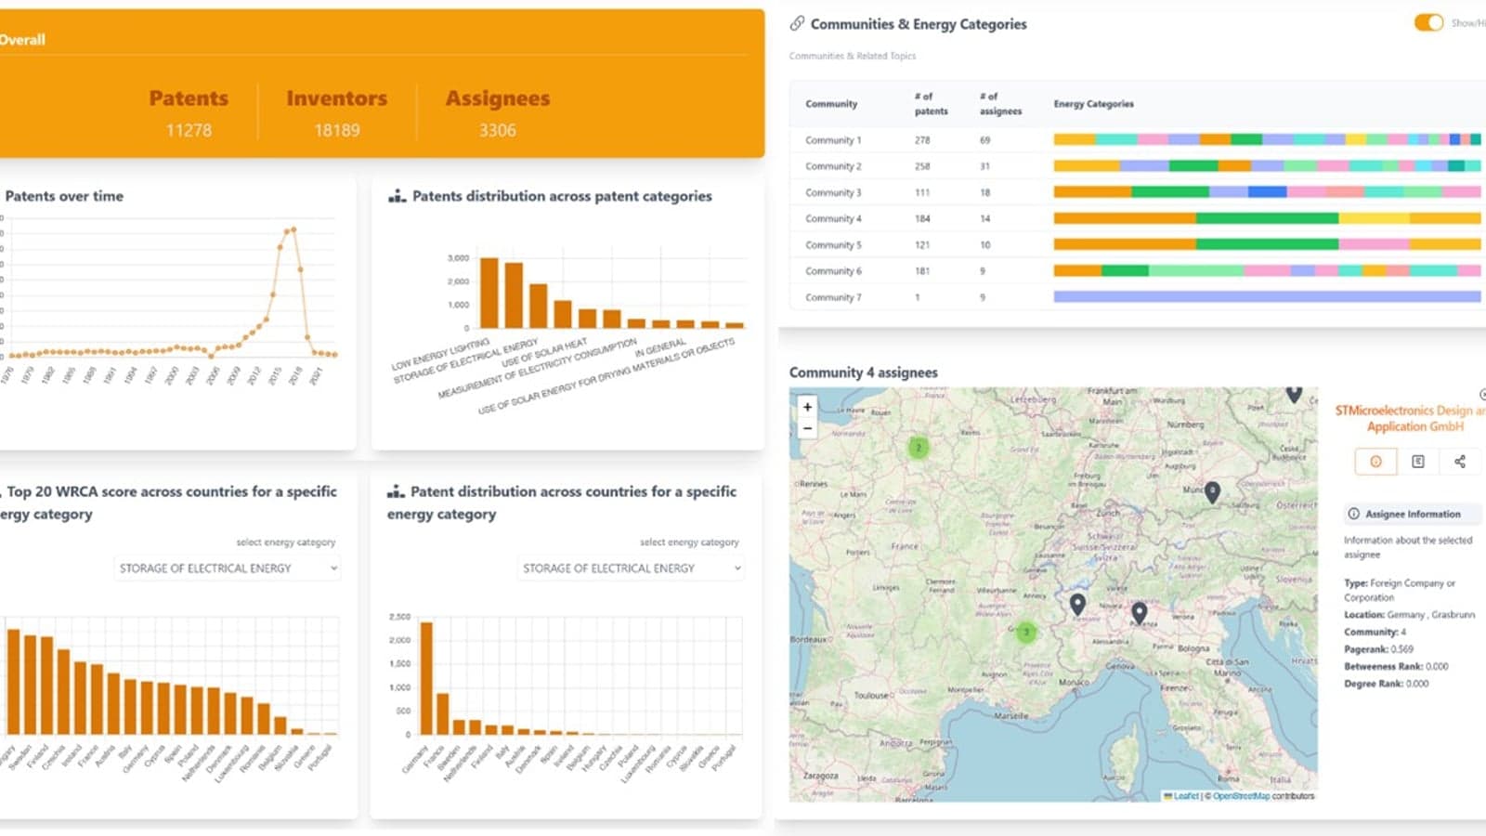Click the Leaflet attribution link
This screenshot has height=836, width=1486.
1186,796
